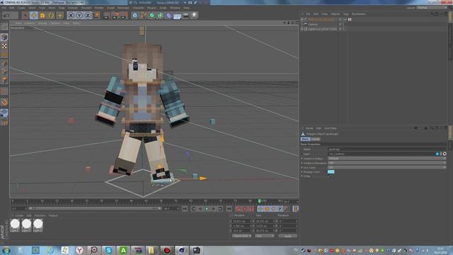453x255 pixels.
Task: Click the Render View clapperboard icon
Action: pyautogui.click(x=107, y=16)
